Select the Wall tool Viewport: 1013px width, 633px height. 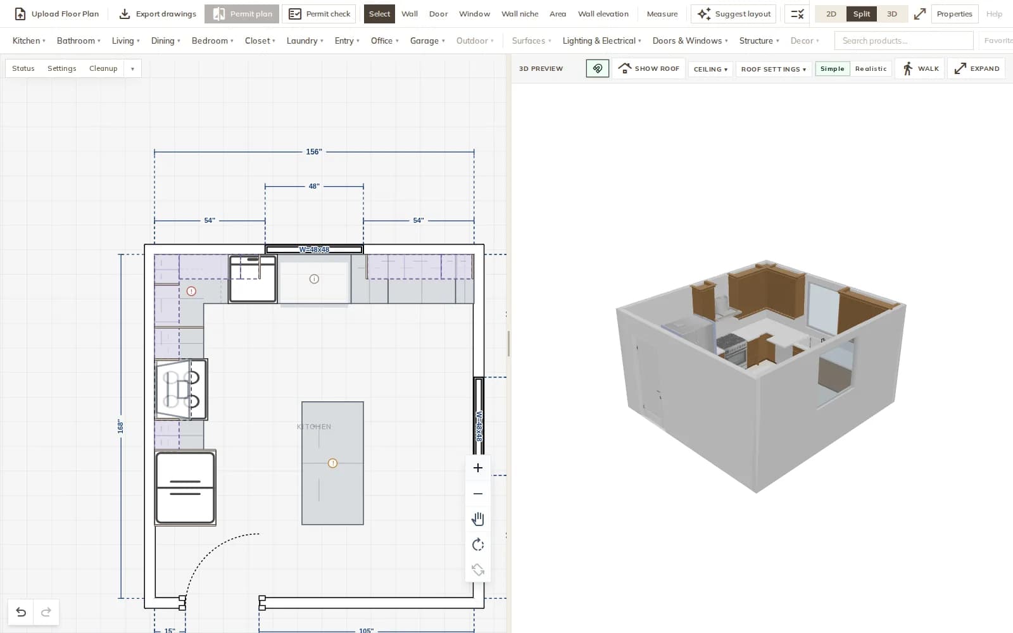point(410,14)
